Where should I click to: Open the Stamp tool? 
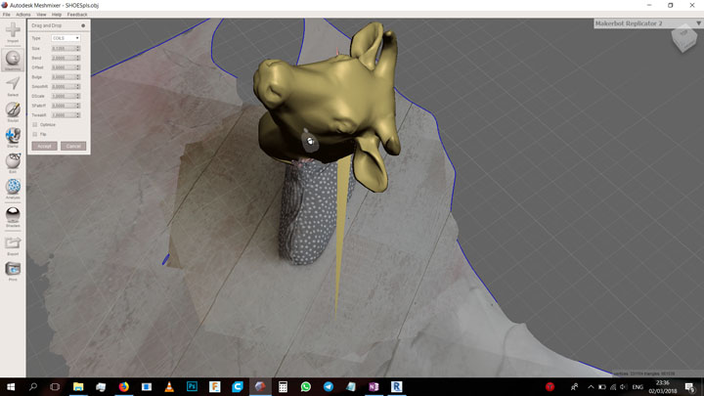[13, 136]
